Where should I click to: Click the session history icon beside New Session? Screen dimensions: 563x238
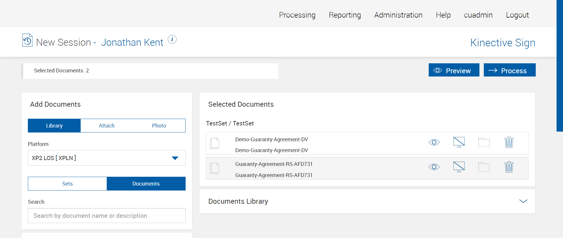click(x=27, y=40)
